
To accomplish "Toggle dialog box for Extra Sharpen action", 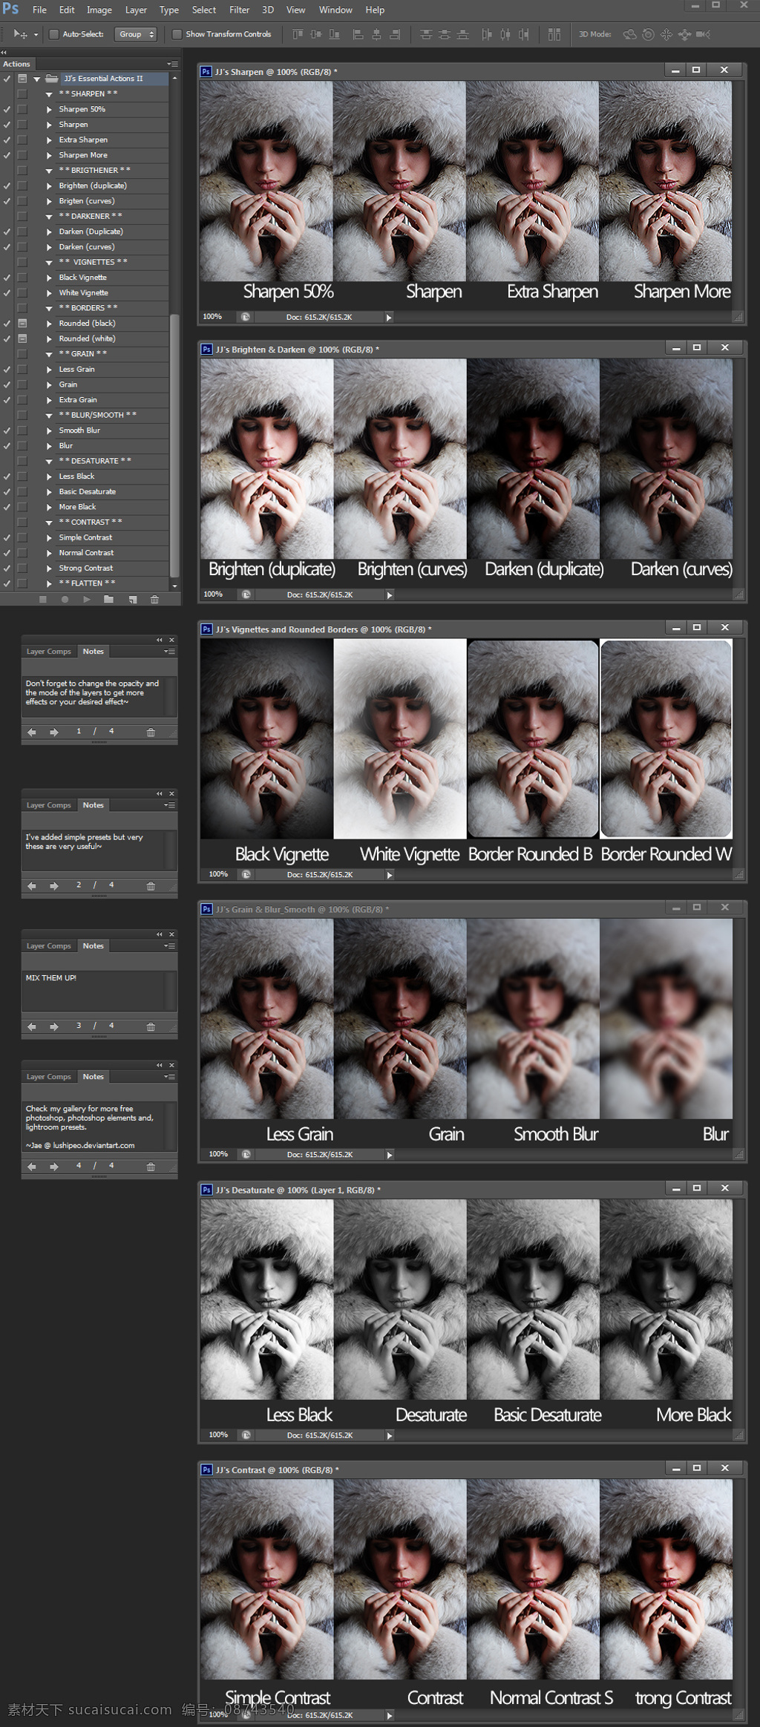I will (22, 140).
